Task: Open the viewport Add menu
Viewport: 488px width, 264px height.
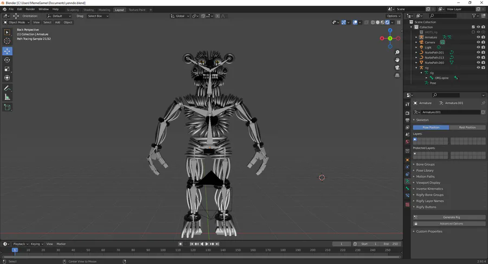Action: (57, 22)
